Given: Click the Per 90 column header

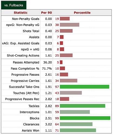Looking at the screenshot, I should [47, 13].
